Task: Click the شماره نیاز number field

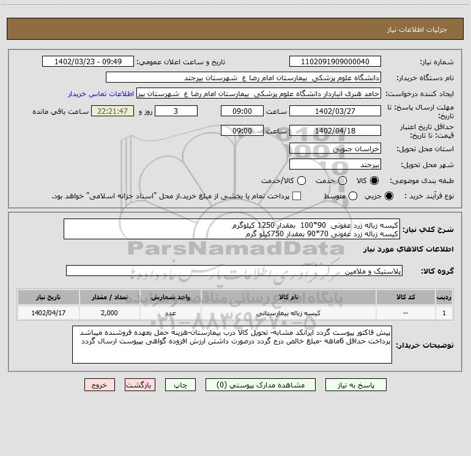Action: point(335,61)
